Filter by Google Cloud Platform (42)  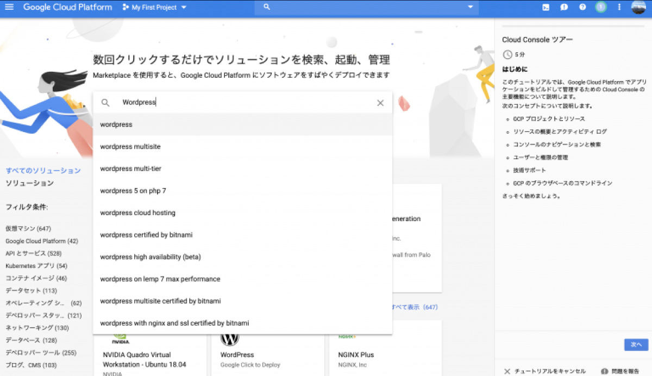[42, 241]
